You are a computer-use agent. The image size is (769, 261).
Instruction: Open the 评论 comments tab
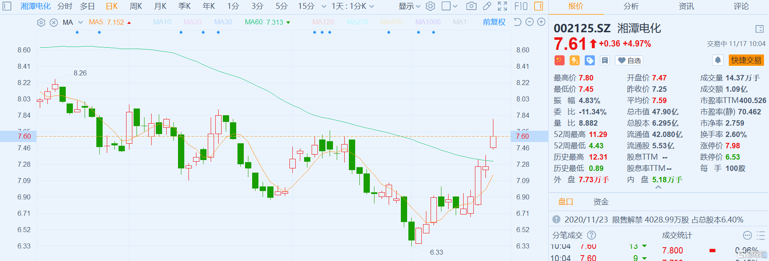pos(741,6)
